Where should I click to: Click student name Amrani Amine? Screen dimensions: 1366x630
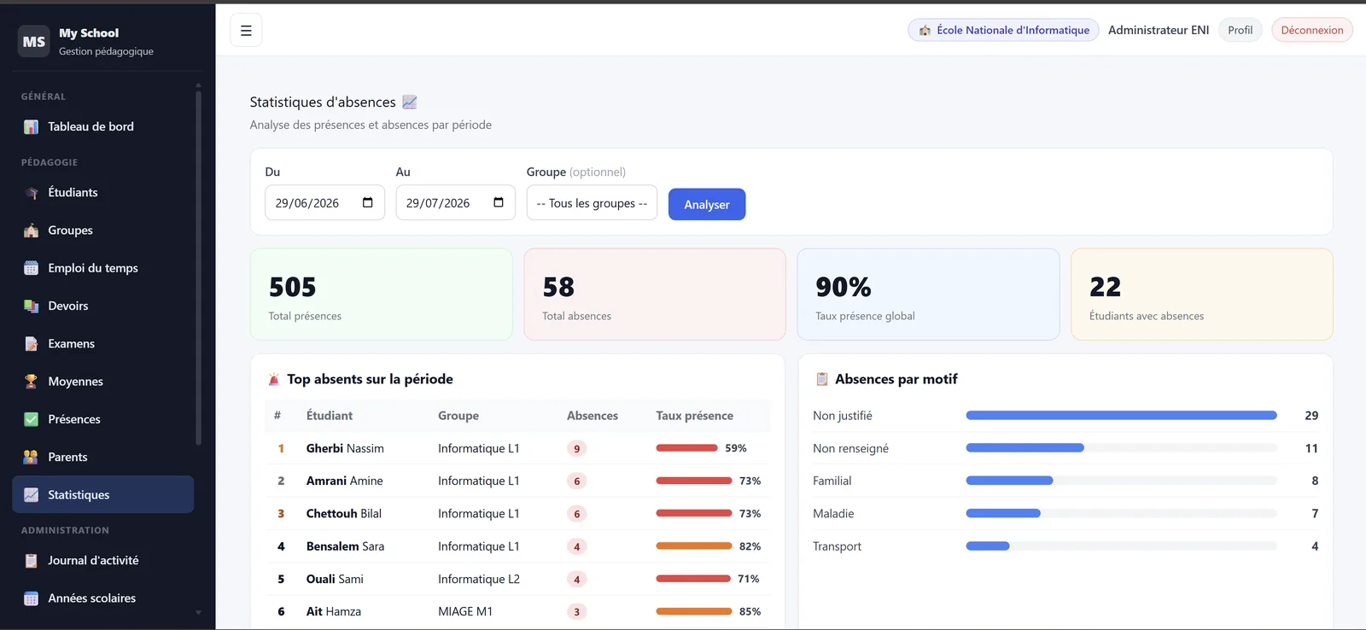[345, 481]
